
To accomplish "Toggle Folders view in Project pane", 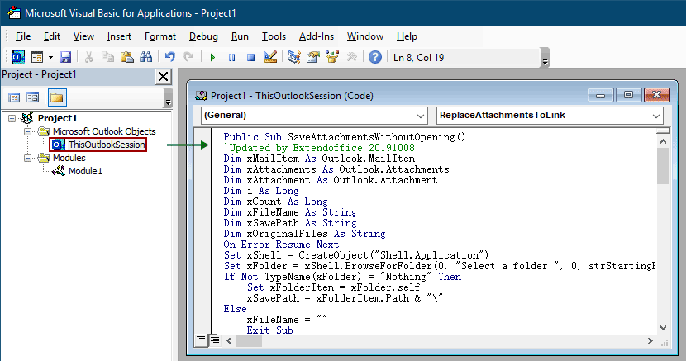I will pos(56,97).
